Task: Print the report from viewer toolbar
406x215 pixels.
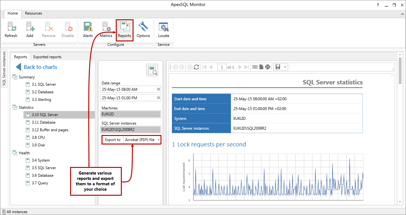Action: click(268, 67)
